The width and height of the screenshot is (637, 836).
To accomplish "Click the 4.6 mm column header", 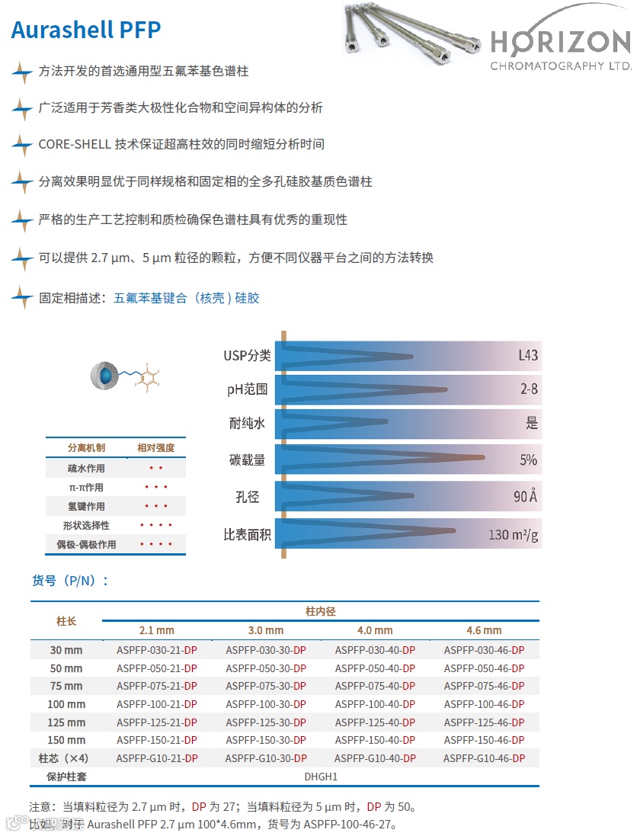I will 484,631.
